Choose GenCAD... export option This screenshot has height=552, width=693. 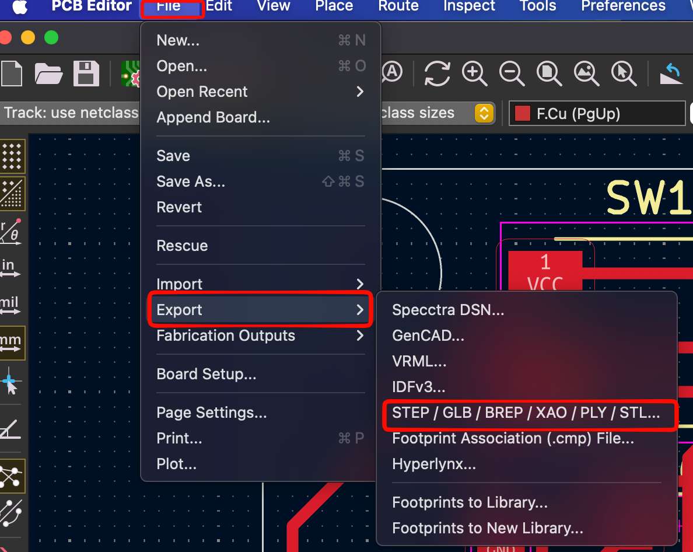pos(527,336)
